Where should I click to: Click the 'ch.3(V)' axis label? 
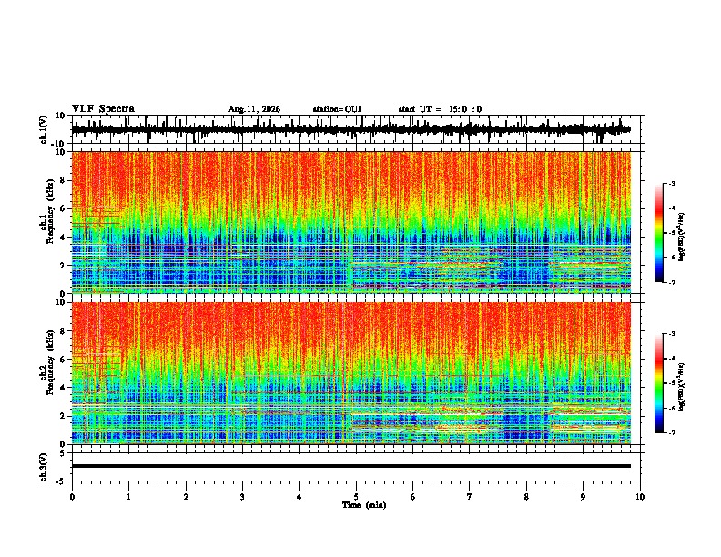[44, 467]
